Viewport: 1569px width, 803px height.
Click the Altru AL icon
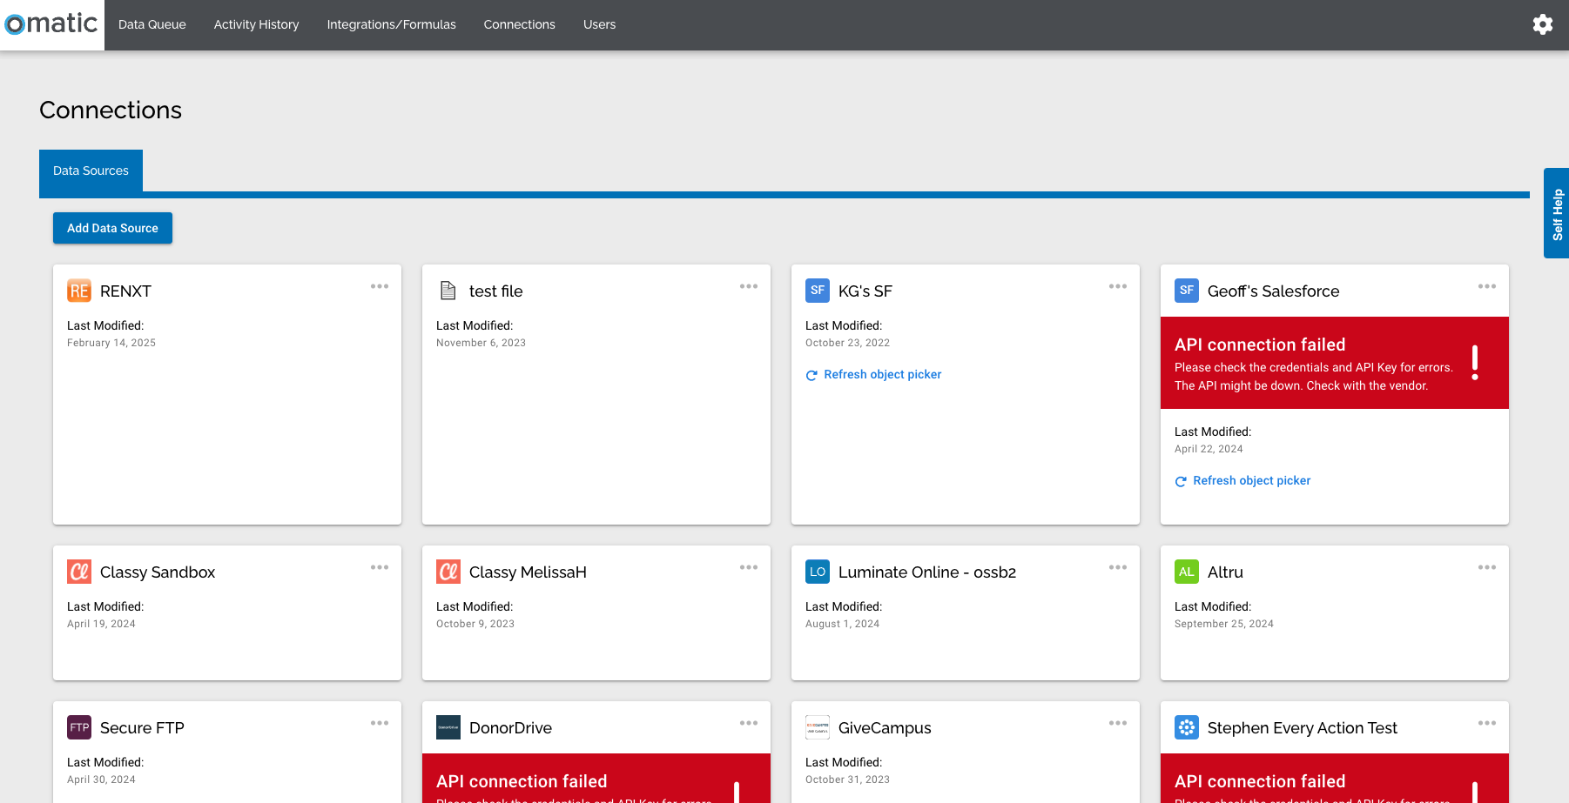click(x=1187, y=572)
